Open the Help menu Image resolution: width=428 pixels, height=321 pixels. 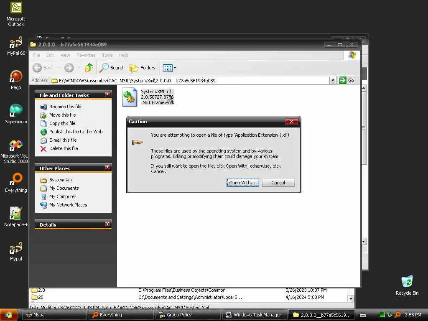tap(123, 55)
